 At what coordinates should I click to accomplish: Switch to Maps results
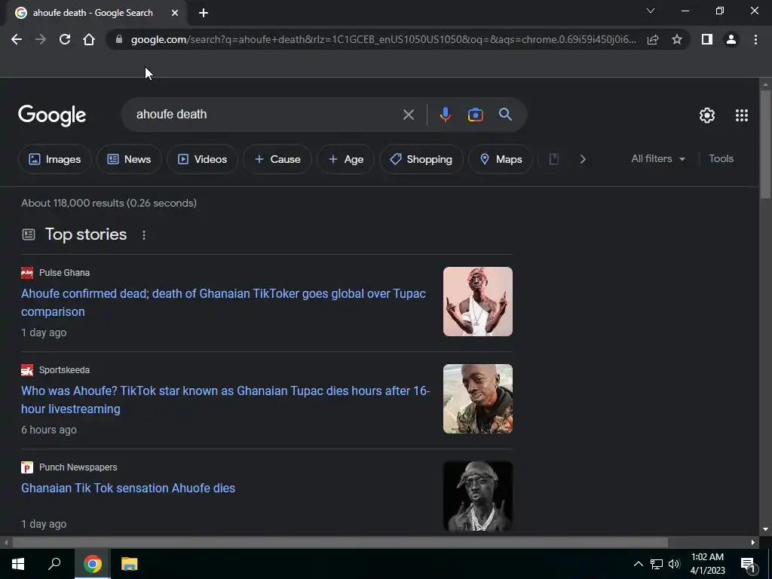501,159
